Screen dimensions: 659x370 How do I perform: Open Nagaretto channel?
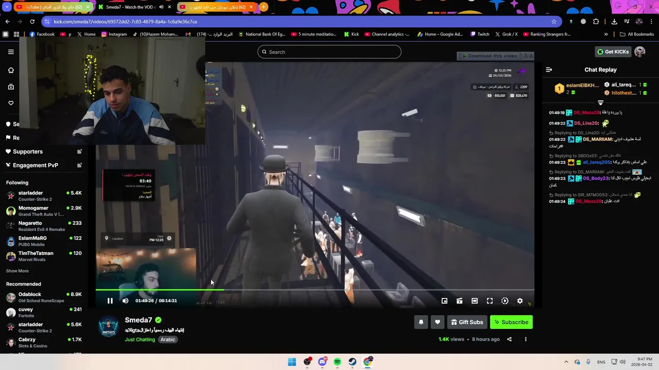pyautogui.click(x=44, y=226)
